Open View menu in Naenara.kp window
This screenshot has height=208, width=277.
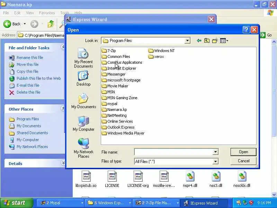coord(30,13)
